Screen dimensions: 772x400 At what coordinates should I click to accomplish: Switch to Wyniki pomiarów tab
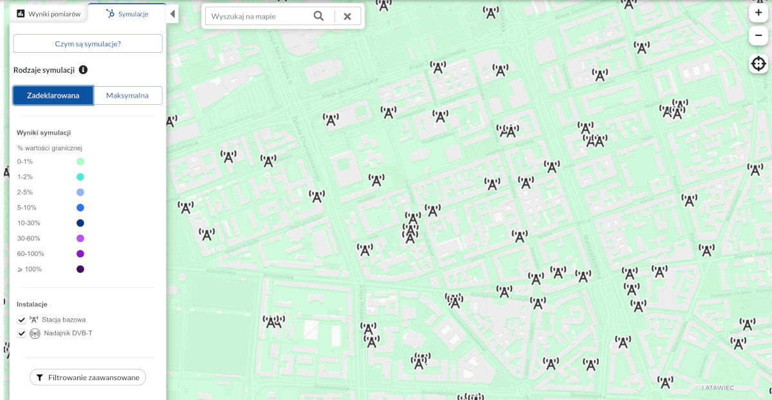coord(49,14)
